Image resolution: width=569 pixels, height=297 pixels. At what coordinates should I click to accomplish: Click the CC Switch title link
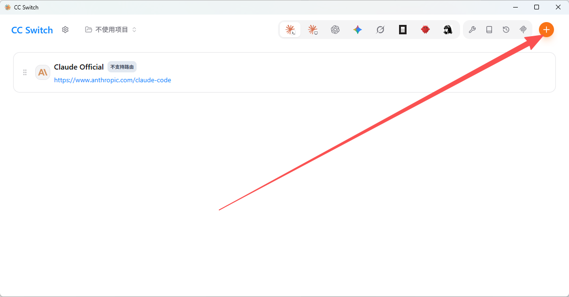(32, 30)
